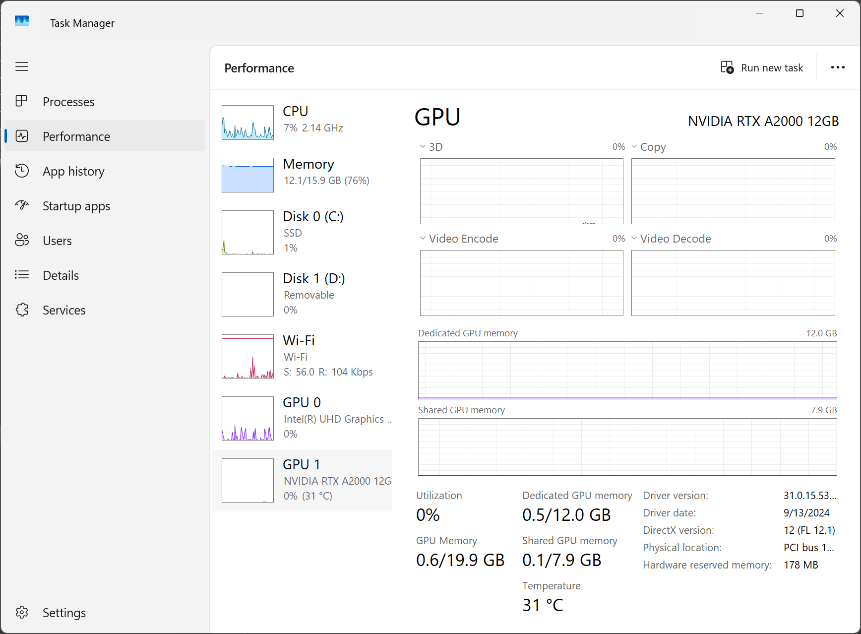
Task: Open the Details page
Action: [x=105, y=275]
